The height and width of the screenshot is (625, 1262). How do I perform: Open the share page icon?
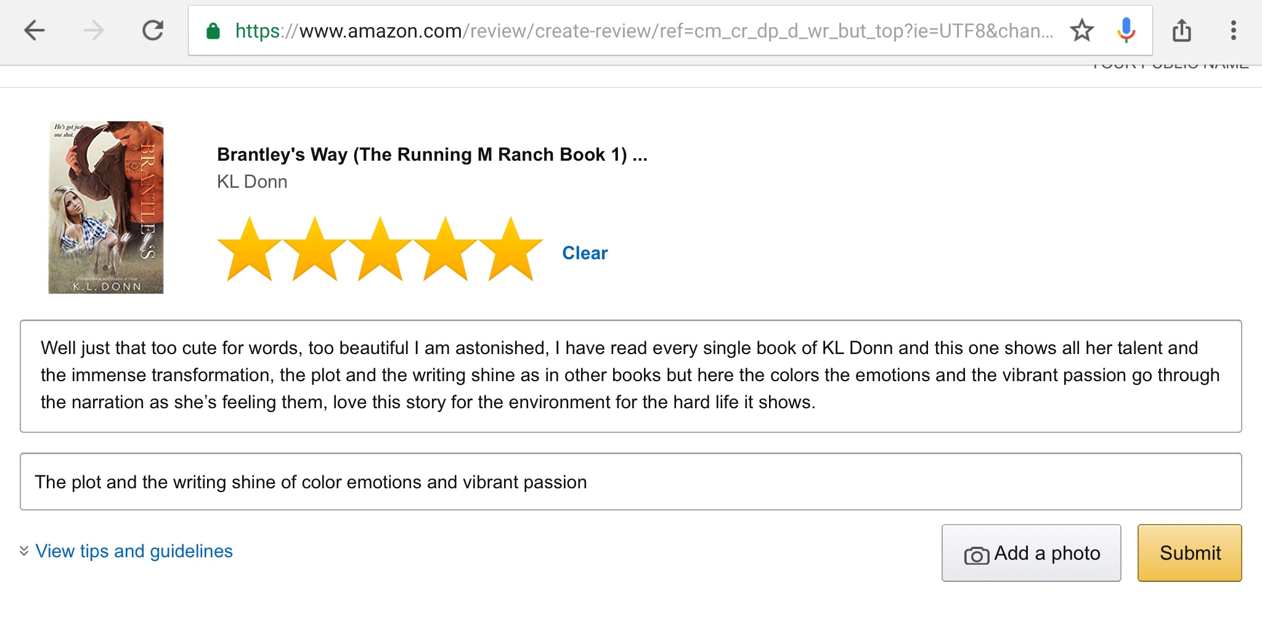pyautogui.click(x=1181, y=30)
